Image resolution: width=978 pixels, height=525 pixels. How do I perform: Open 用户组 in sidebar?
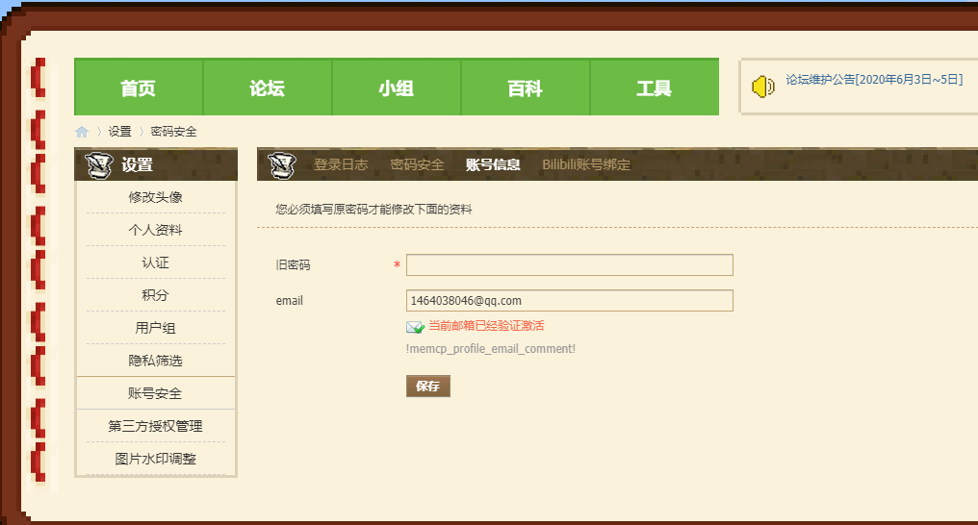[155, 328]
